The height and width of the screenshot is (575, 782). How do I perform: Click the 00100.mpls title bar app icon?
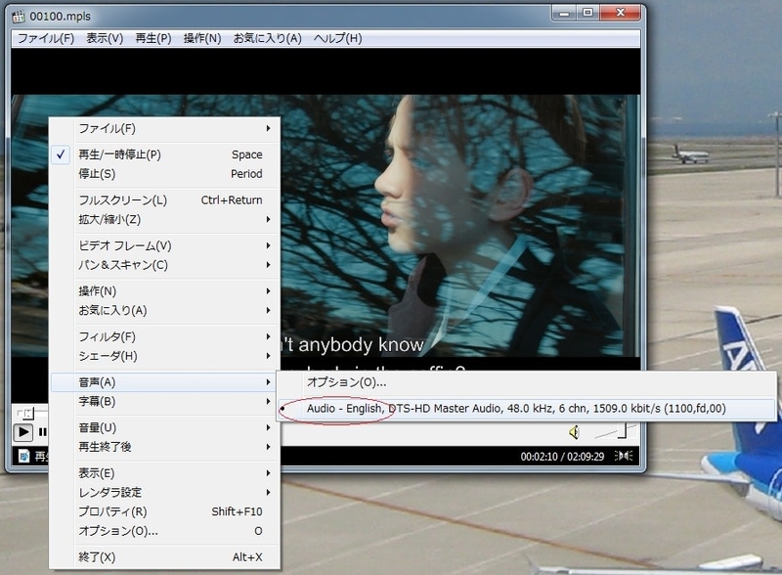pyautogui.click(x=19, y=17)
